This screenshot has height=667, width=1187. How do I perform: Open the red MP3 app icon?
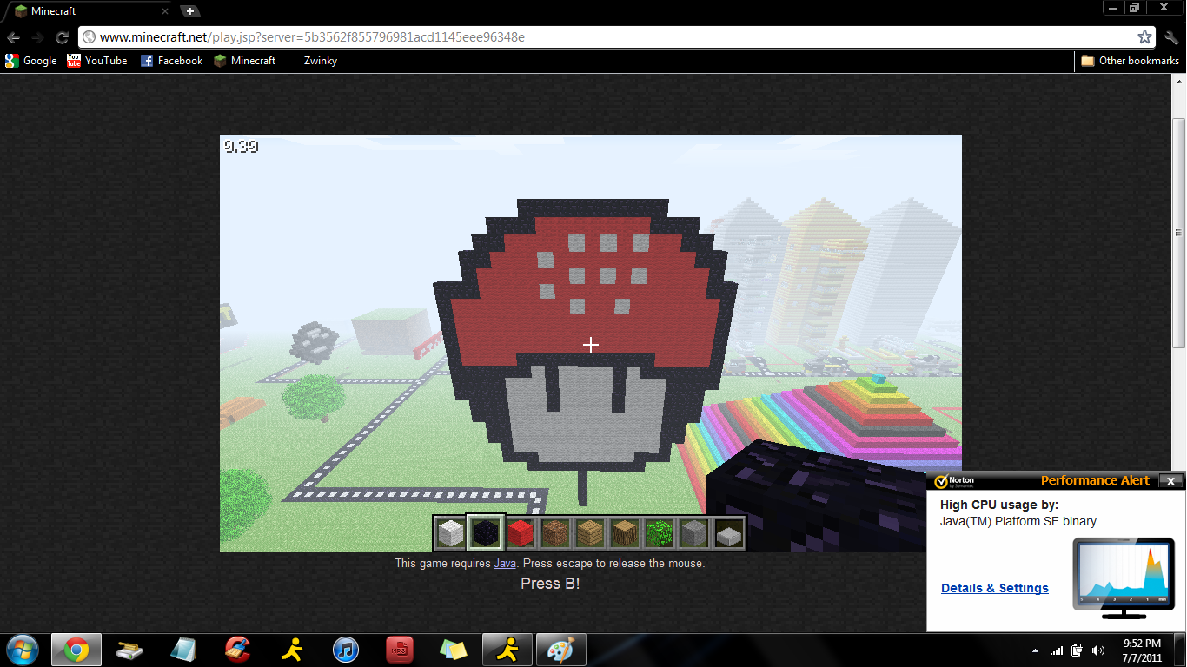click(x=400, y=650)
